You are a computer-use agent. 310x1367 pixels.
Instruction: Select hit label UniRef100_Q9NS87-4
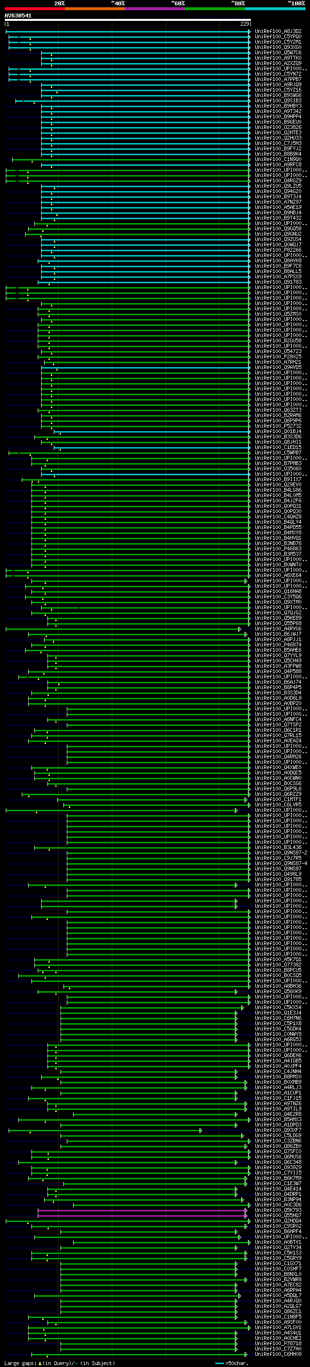281,863
